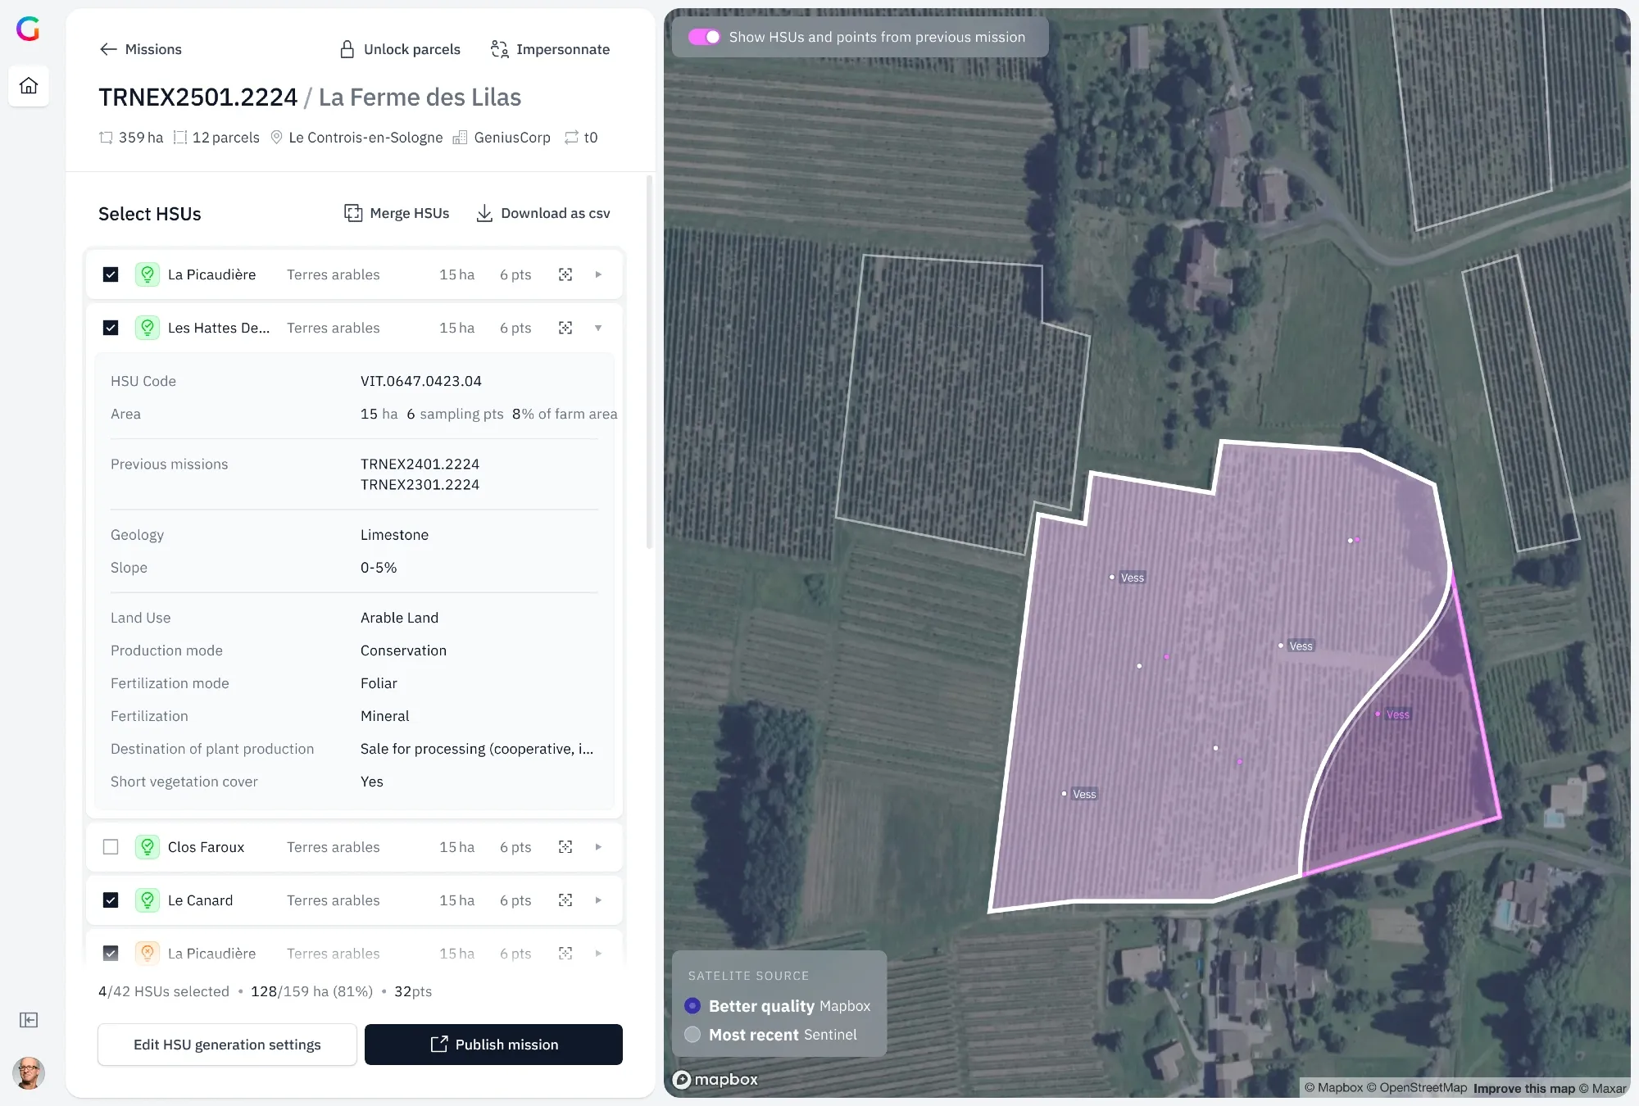Click Edit HSU generation settings
The width and height of the screenshot is (1639, 1106).
coord(227,1045)
